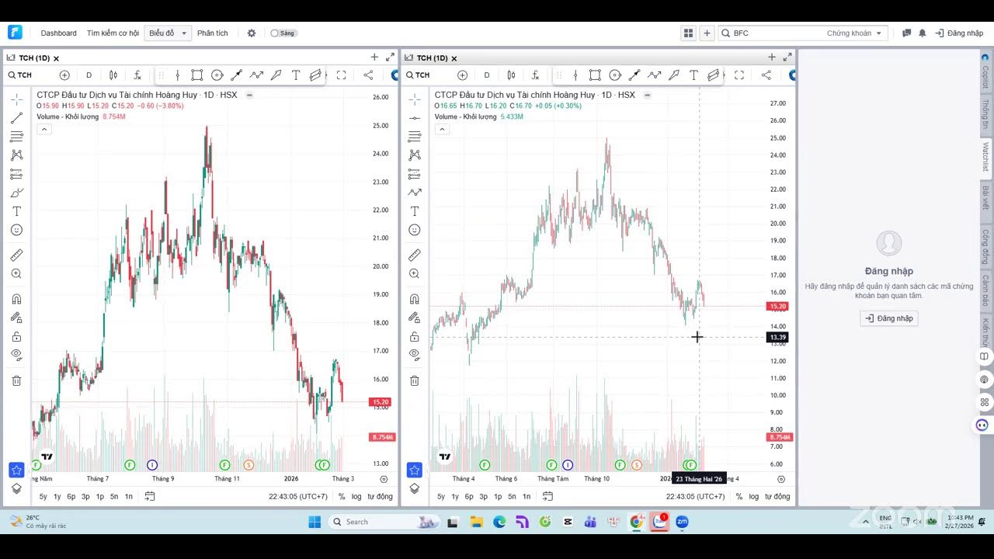Open TCH symbol search in right chart
This screenshot has width=994, height=559.
[419, 75]
